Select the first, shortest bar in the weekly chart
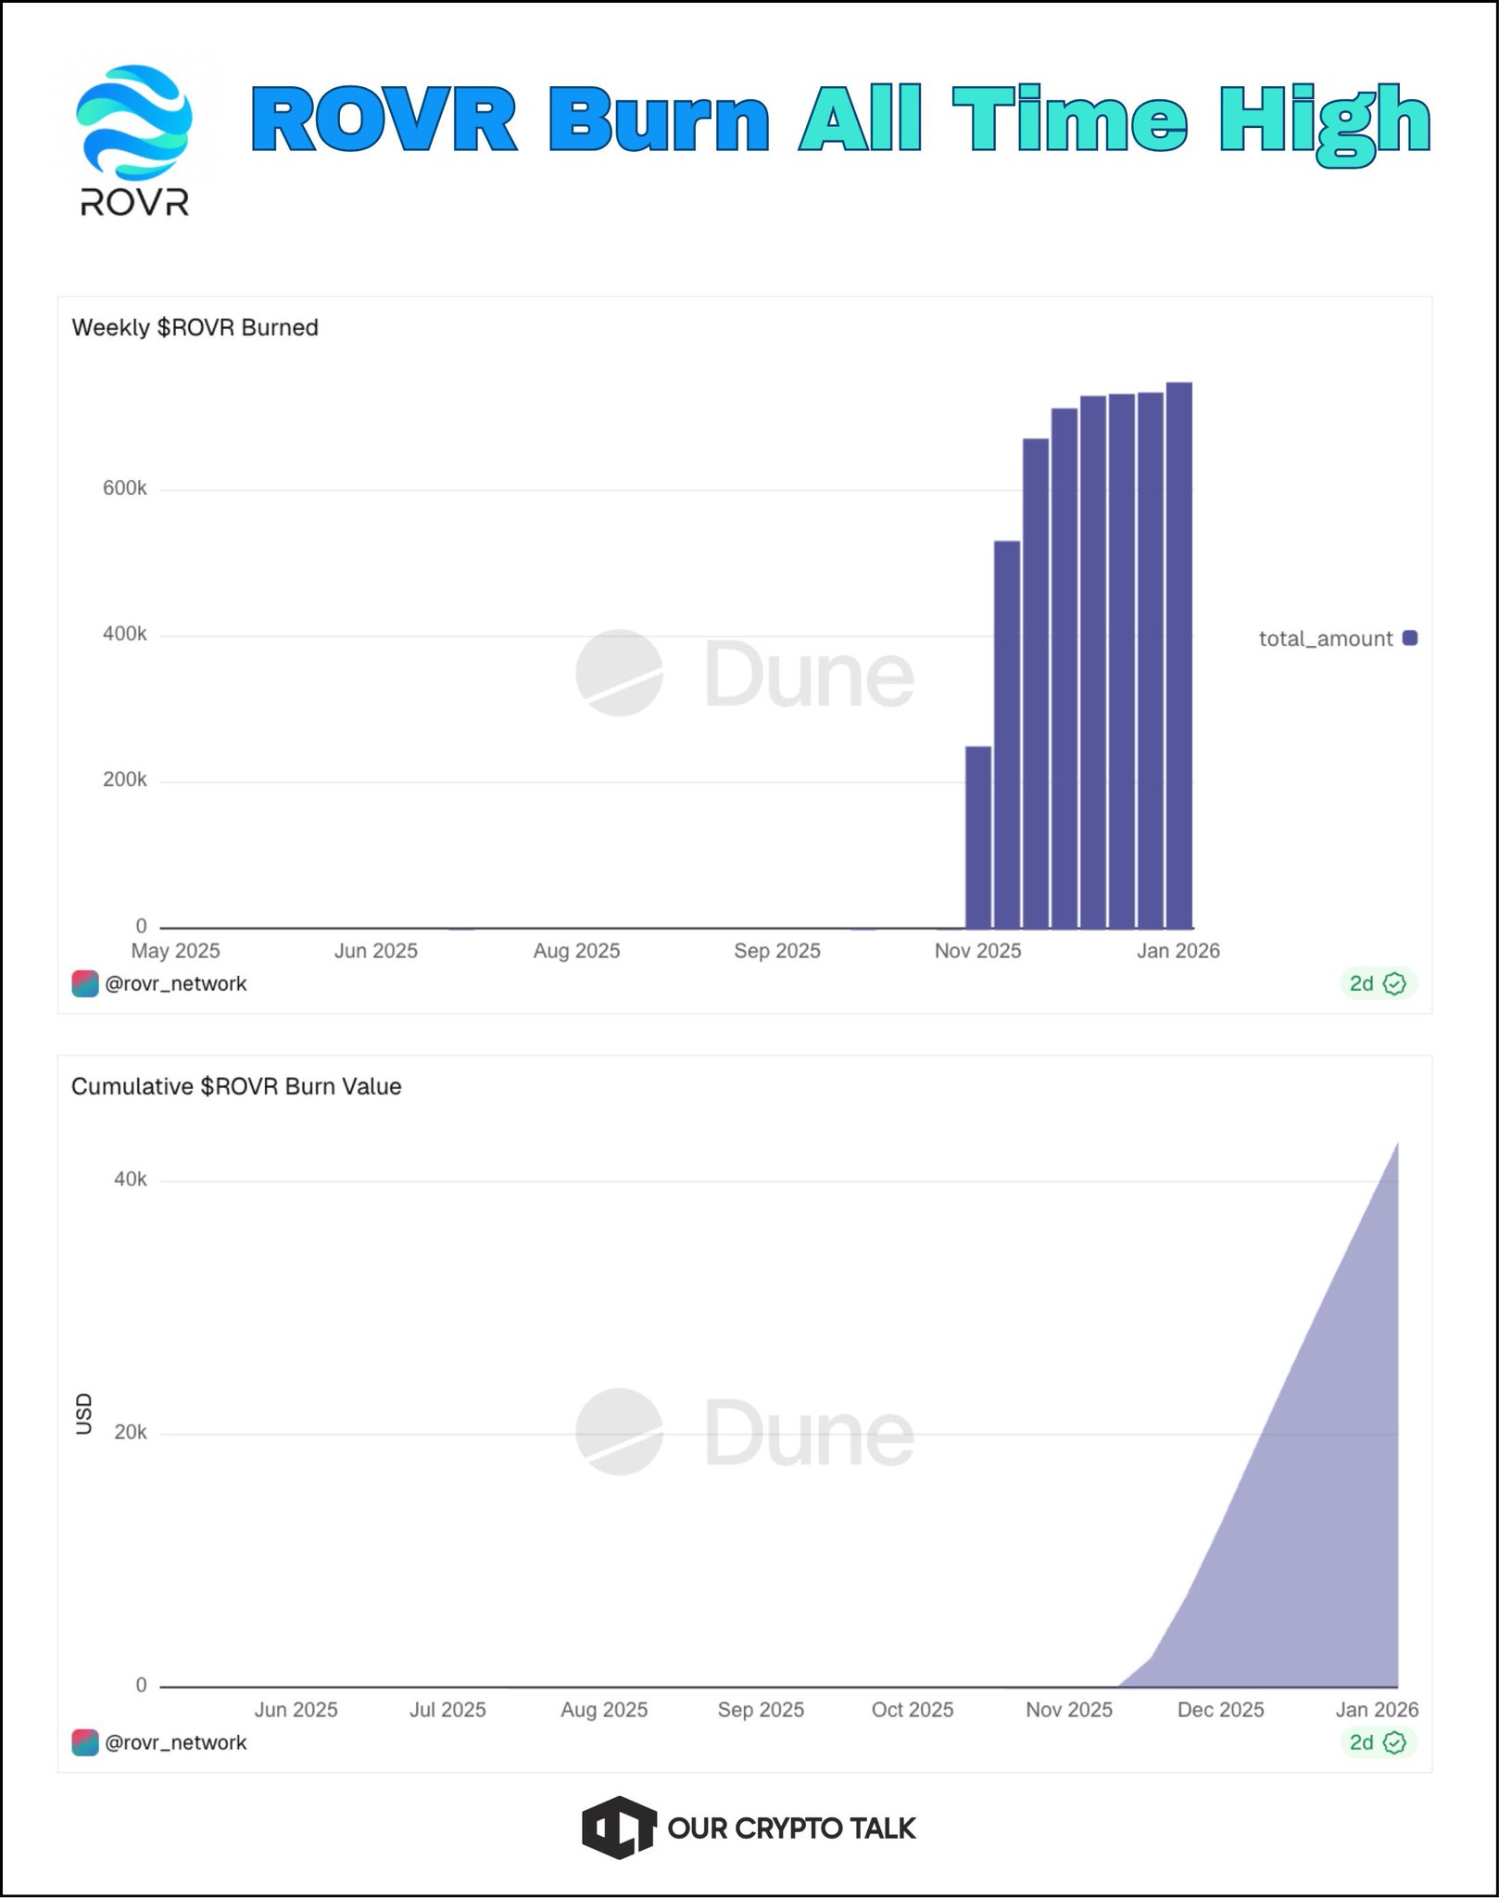Image resolution: width=1499 pixels, height=1898 pixels. pos(978,837)
